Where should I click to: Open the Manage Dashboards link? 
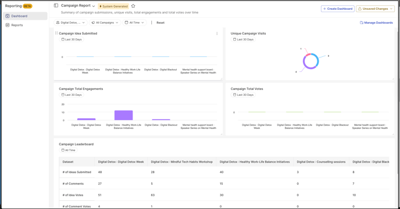(x=376, y=23)
